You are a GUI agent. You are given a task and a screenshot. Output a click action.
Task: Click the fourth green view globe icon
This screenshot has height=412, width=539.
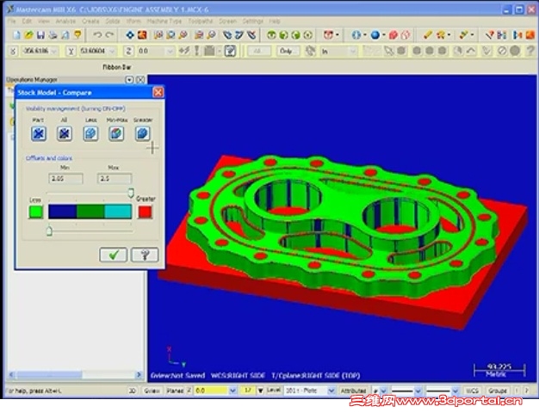[x=308, y=34]
